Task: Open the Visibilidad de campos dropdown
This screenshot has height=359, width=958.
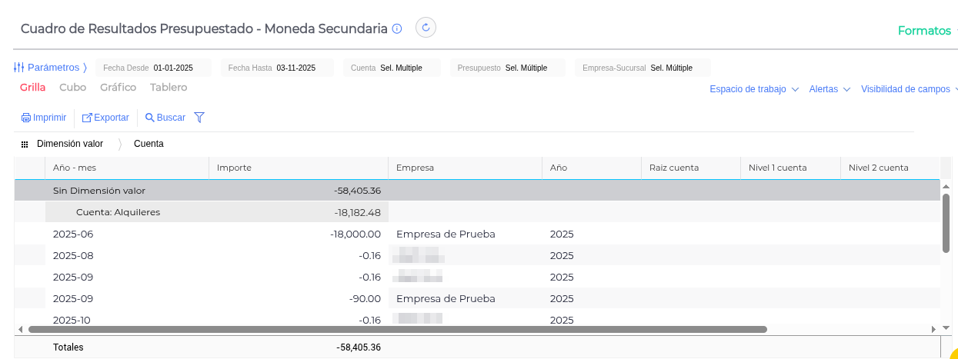Action: tap(908, 89)
